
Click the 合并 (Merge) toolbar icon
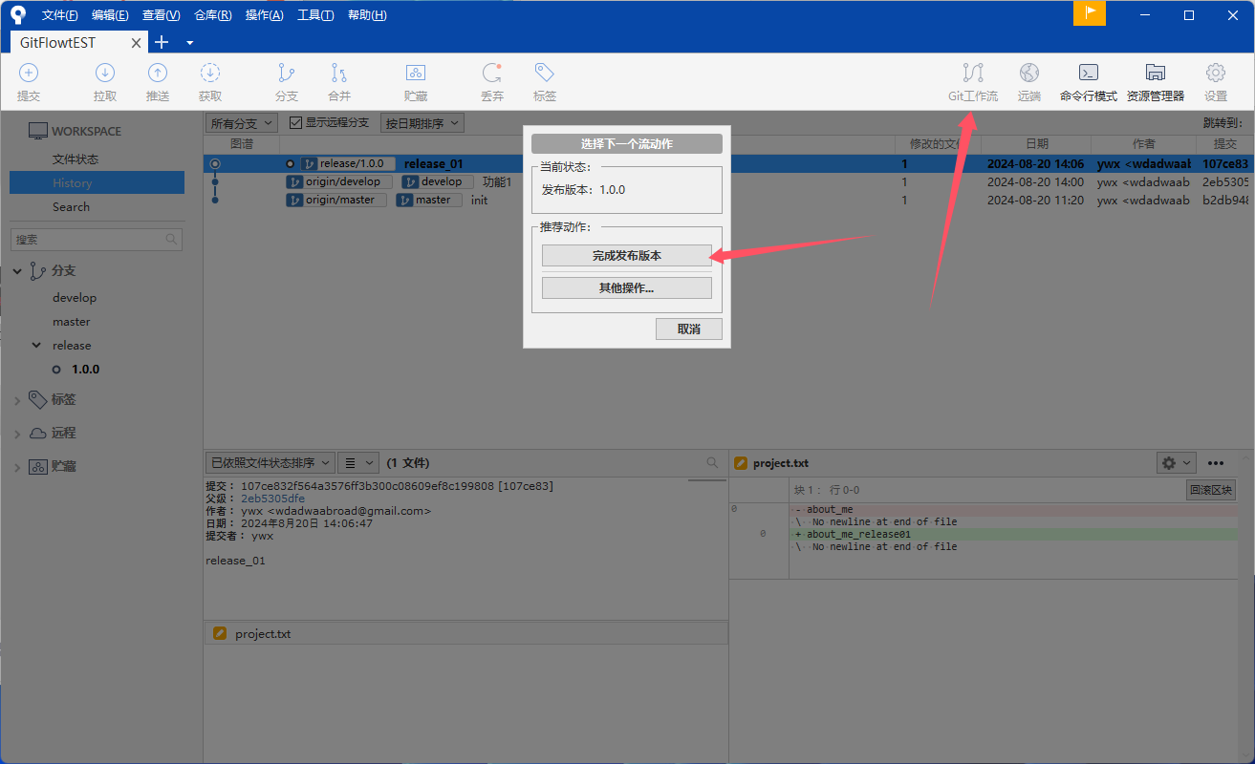tap(339, 73)
